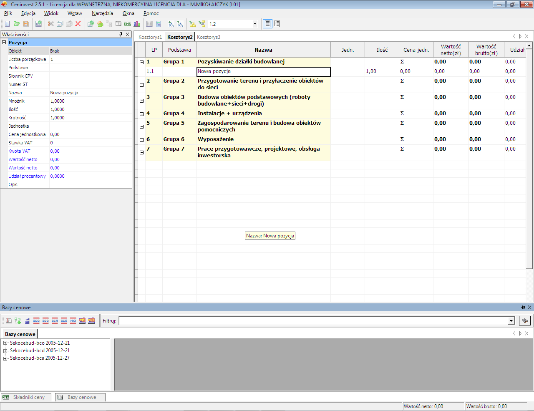Screen dimensions: 534x411
Task: Select the split-column view icon
Action: pyautogui.click(x=277, y=24)
